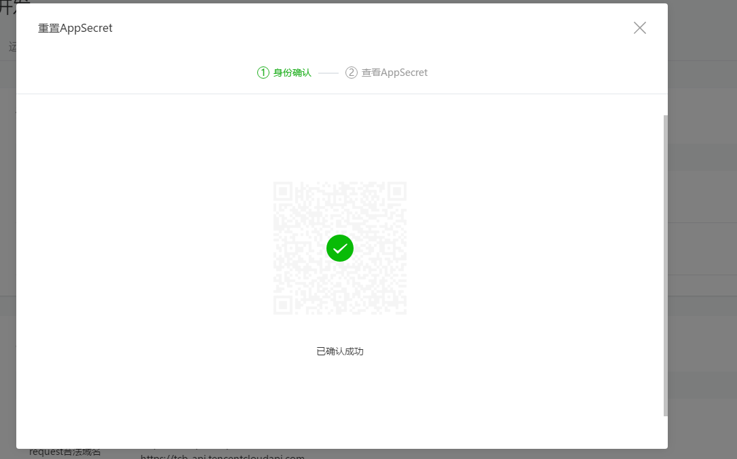The image size is (737, 459).
Task: Click the 已确认成功 status text
Action: pyautogui.click(x=340, y=351)
